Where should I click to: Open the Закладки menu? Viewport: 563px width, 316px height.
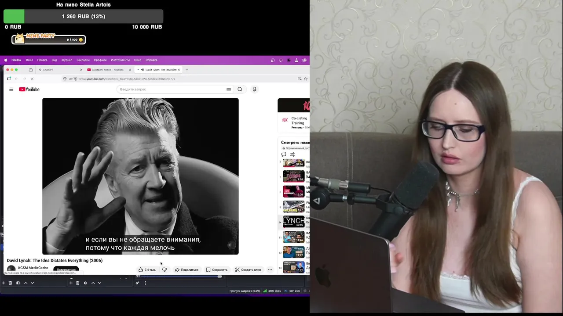(x=83, y=60)
